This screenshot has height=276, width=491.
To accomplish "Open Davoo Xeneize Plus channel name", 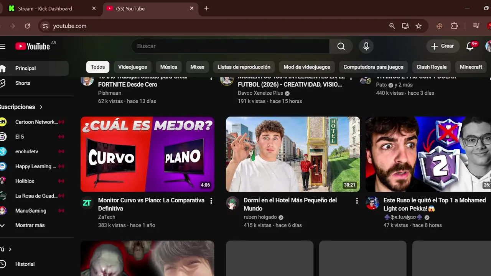I will click(x=260, y=93).
